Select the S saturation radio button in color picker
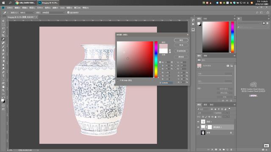The width and height of the screenshot is (271, 152). pyautogui.click(x=160, y=65)
